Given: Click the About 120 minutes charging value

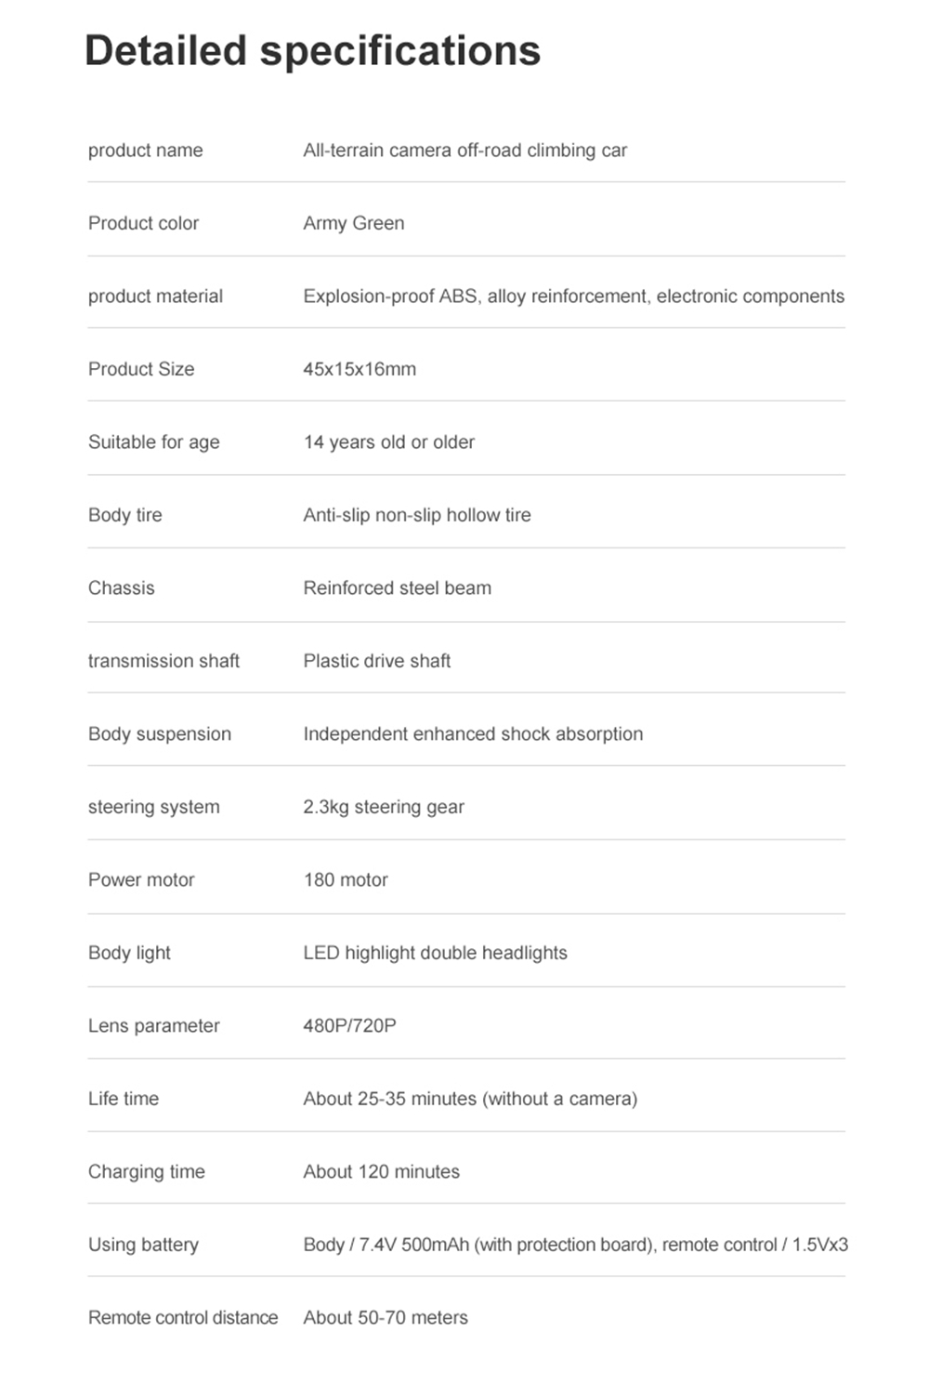Looking at the screenshot, I should 381,1172.
